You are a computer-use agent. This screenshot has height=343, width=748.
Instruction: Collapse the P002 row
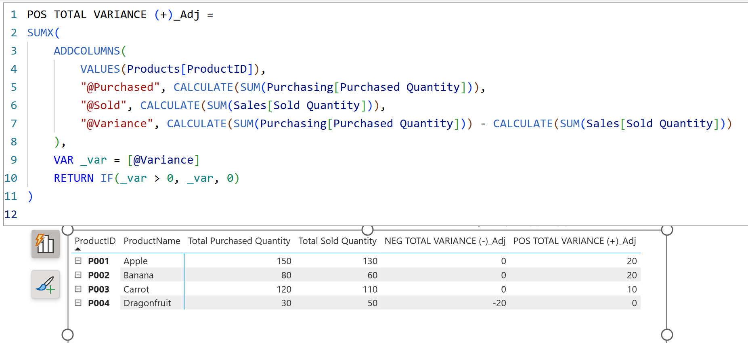click(x=78, y=275)
